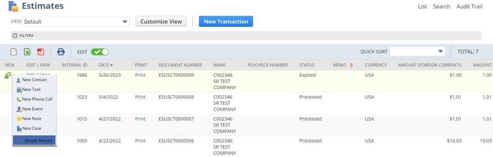The width and height of the screenshot is (493, 157).
Task: Click the New Transaction button
Action: click(226, 21)
